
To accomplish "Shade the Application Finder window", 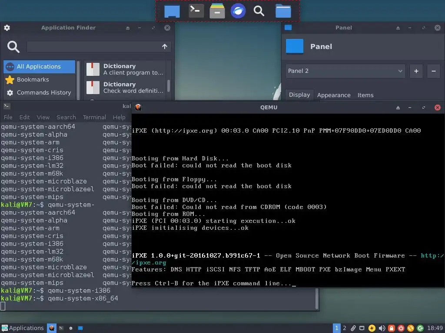I will pyautogui.click(x=128, y=28).
